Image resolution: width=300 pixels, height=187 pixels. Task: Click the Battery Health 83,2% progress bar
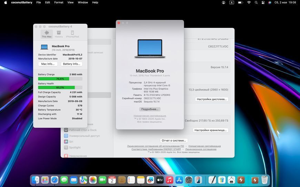(x=60, y=87)
